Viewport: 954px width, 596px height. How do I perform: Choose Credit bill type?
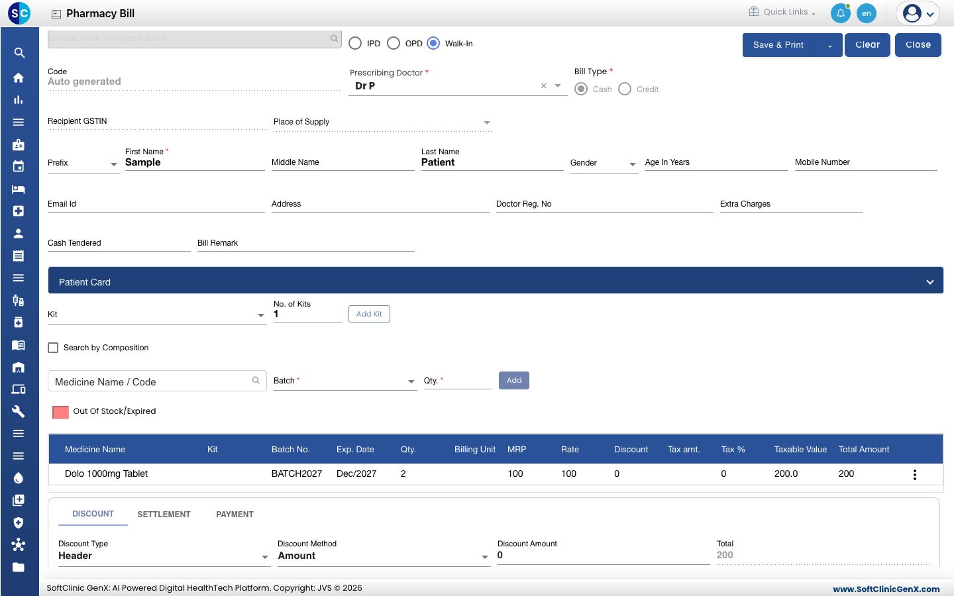coord(625,89)
